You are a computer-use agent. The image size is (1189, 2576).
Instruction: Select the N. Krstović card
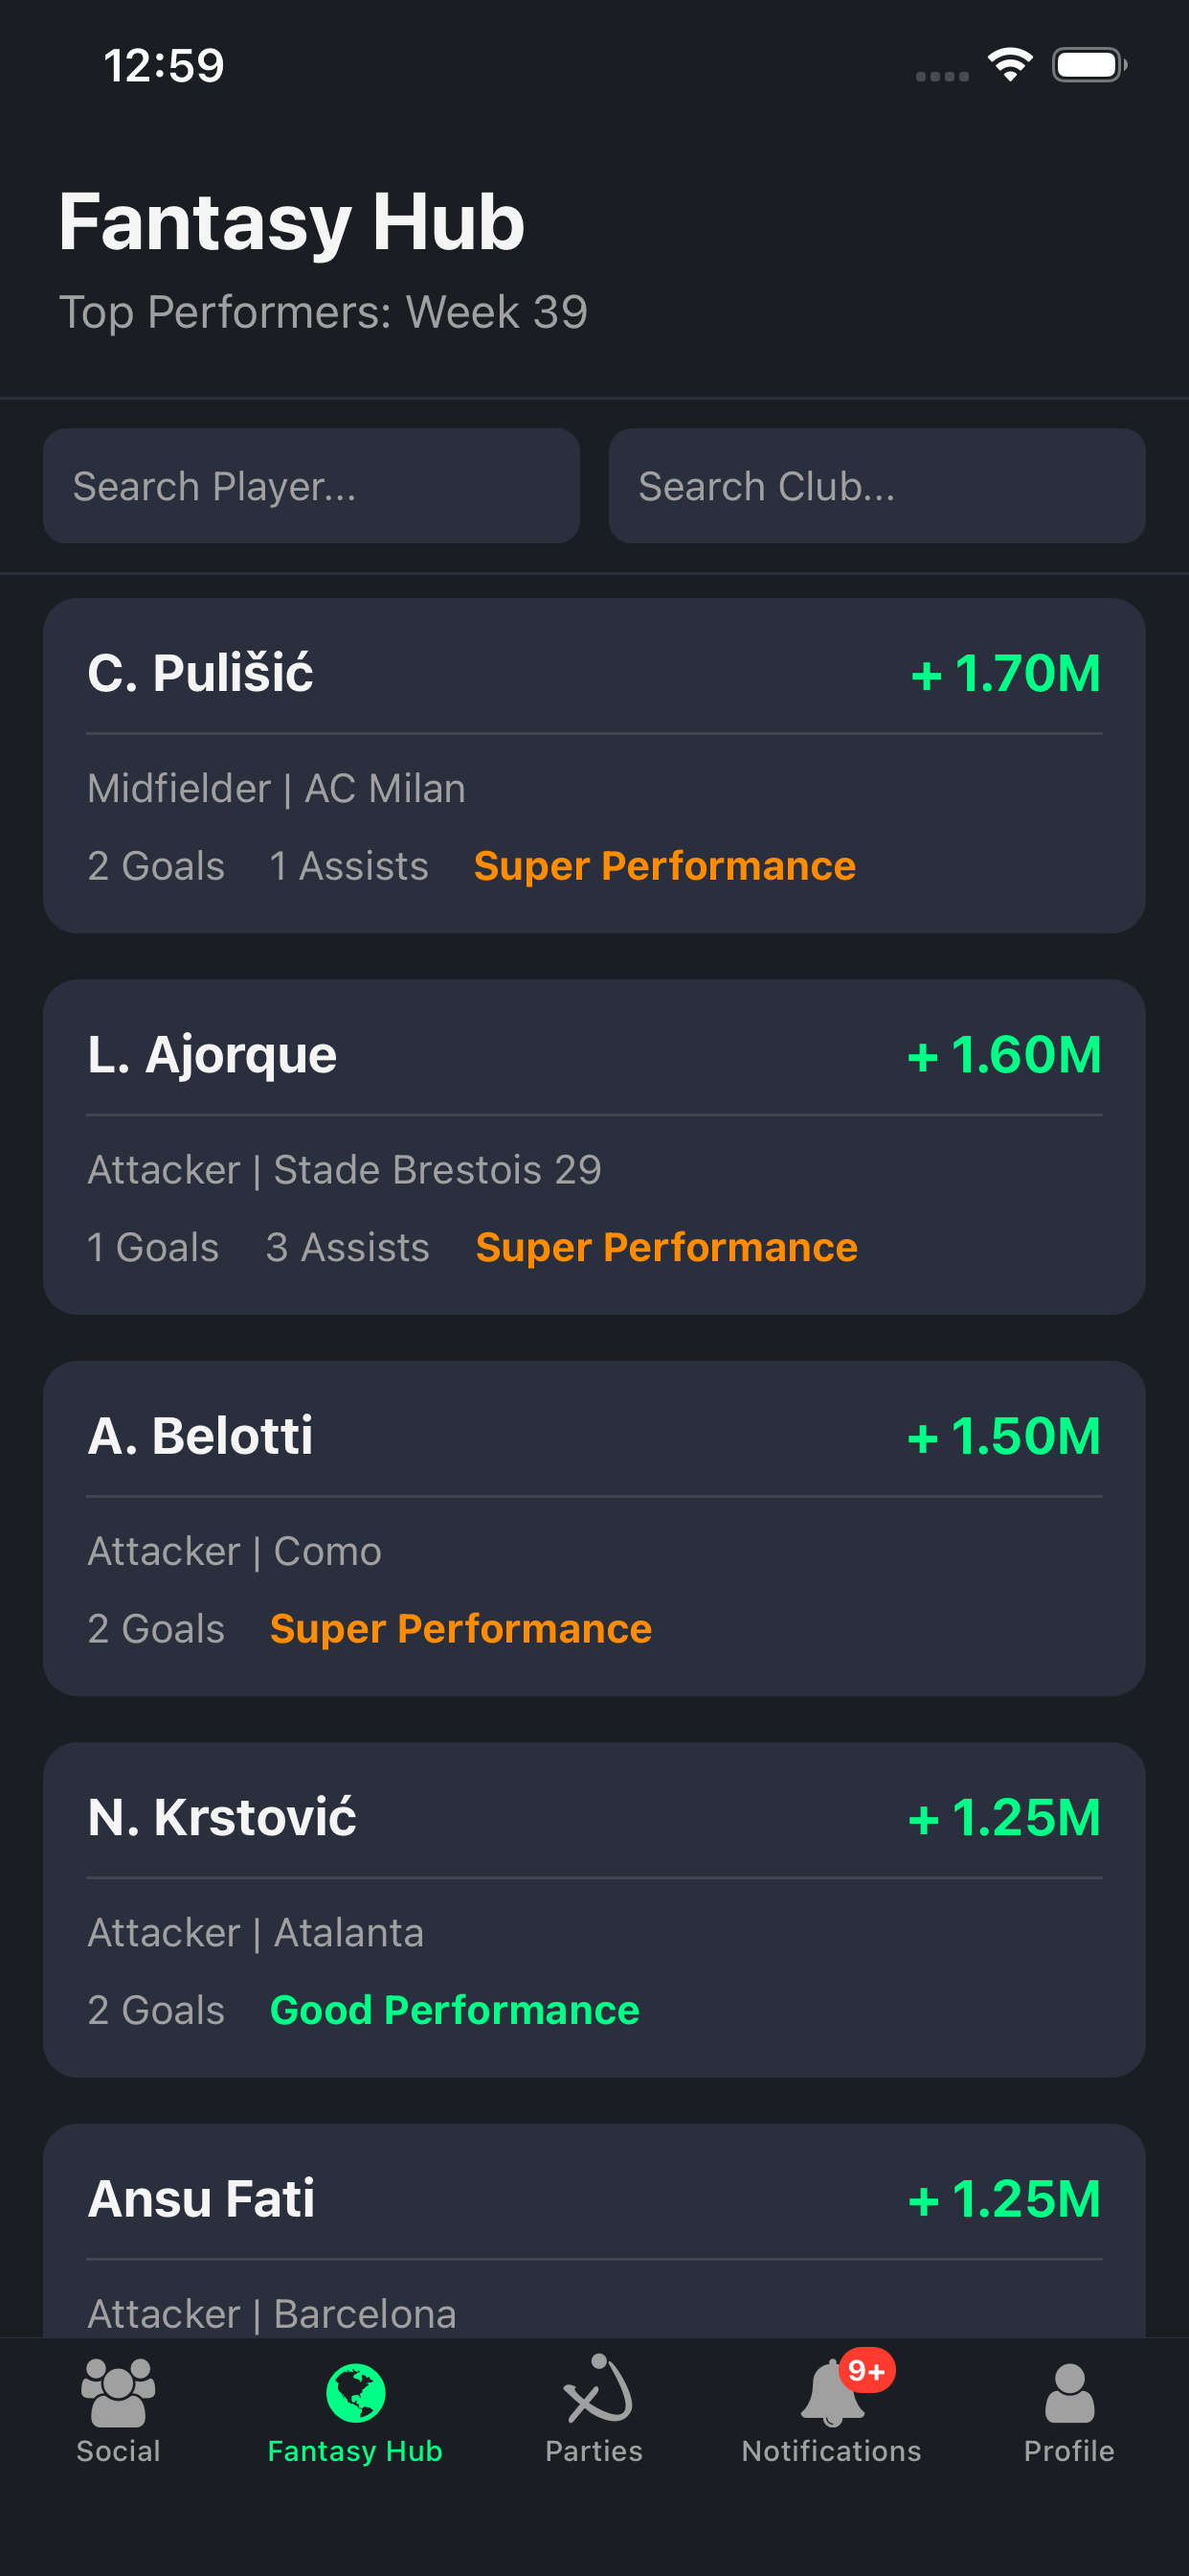click(594, 1908)
